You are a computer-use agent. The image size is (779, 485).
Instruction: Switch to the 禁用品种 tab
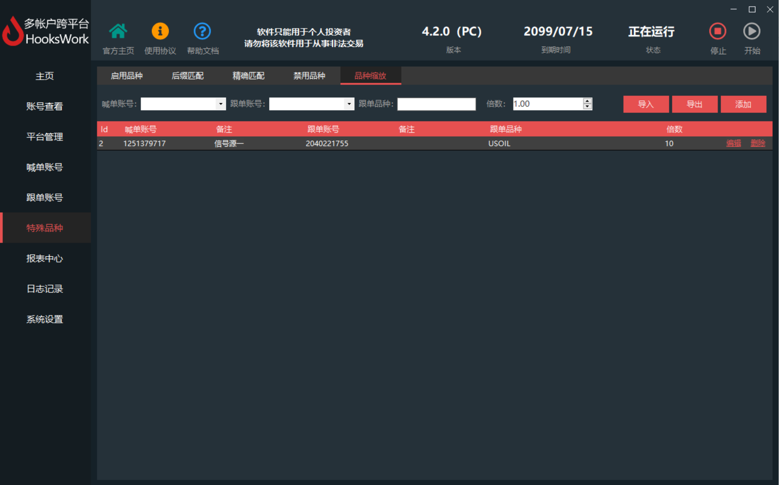coord(309,76)
